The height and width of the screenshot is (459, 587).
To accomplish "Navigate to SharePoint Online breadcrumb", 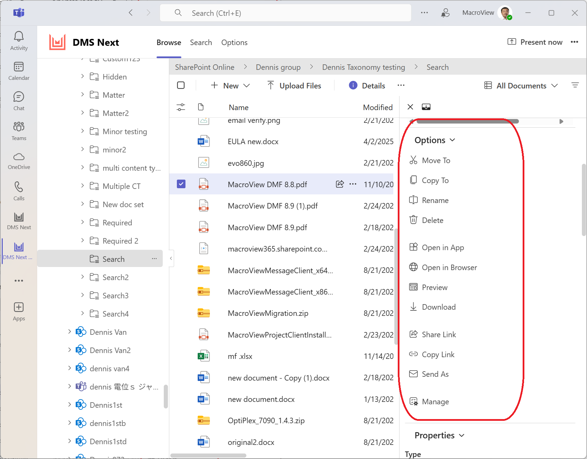I will coord(205,67).
